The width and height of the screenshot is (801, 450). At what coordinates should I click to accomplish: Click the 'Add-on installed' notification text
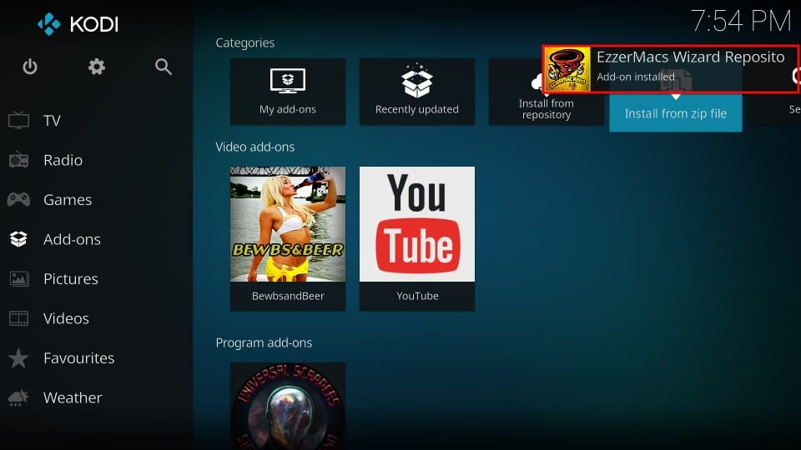point(636,77)
